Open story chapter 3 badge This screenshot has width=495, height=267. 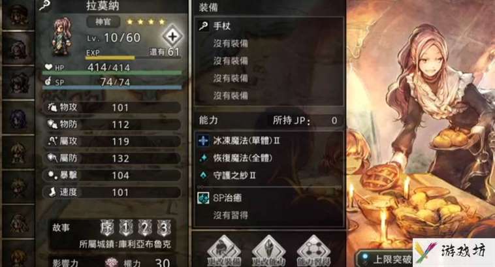[164, 228]
